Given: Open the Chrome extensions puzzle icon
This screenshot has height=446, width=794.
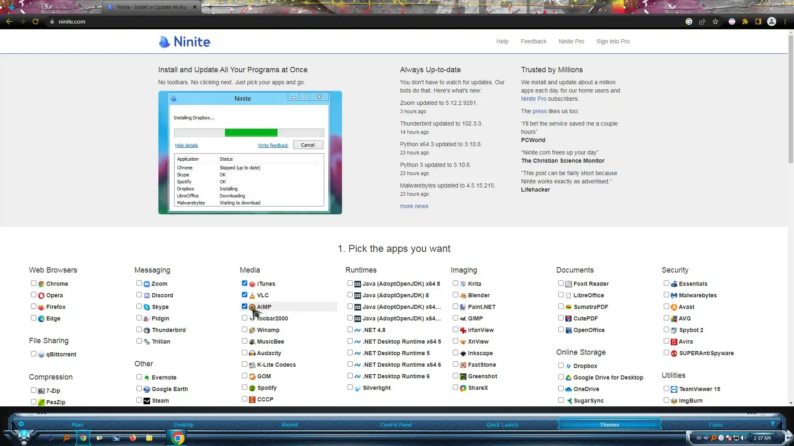Looking at the screenshot, I should pyautogui.click(x=745, y=21).
